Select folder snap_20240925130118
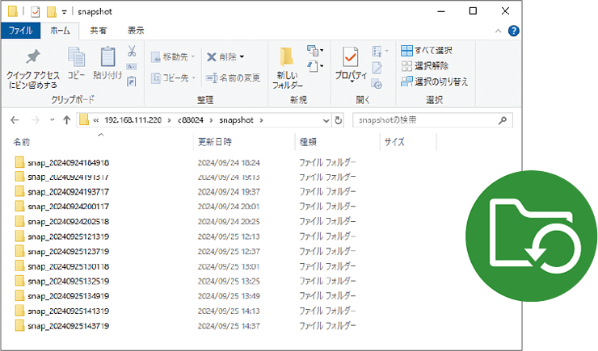 point(68,266)
